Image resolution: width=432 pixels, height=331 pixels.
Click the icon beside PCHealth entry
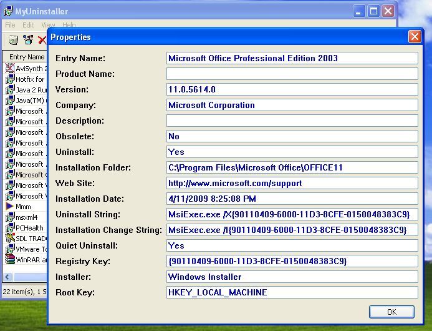(x=10, y=228)
